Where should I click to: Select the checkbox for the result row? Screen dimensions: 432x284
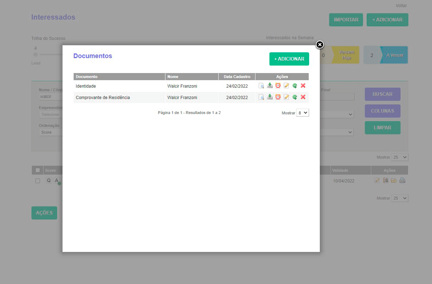coord(38,181)
